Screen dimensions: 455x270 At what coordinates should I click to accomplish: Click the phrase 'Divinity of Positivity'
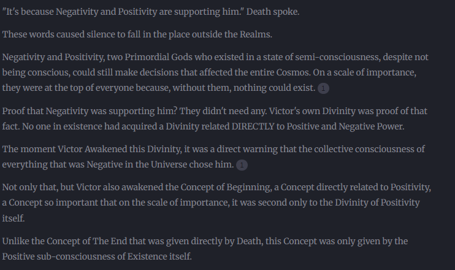pyautogui.click(x=377, y=202)
